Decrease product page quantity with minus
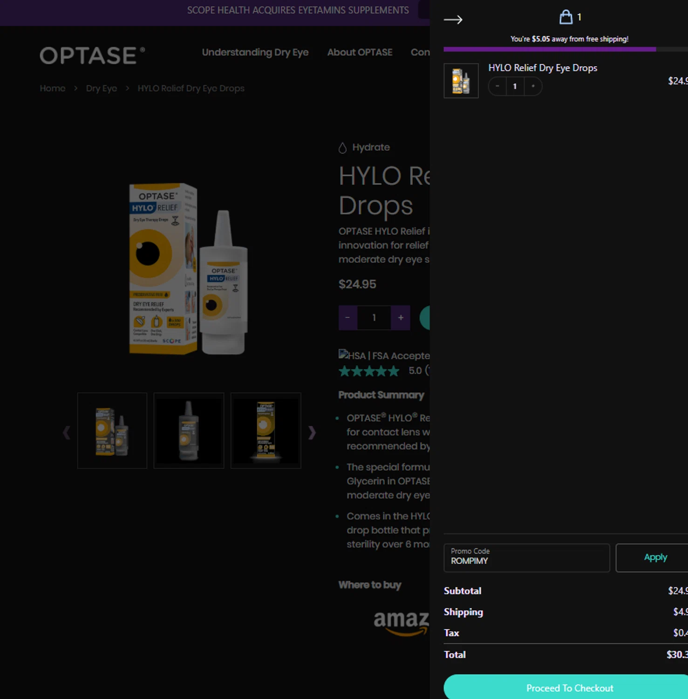Viewport: 688px width, 699px height. tap(347, 318)
